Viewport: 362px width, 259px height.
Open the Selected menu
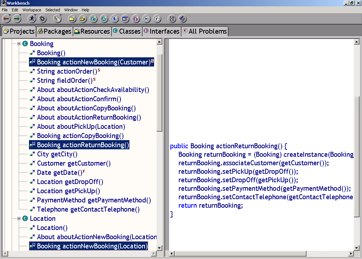(52, 10)
